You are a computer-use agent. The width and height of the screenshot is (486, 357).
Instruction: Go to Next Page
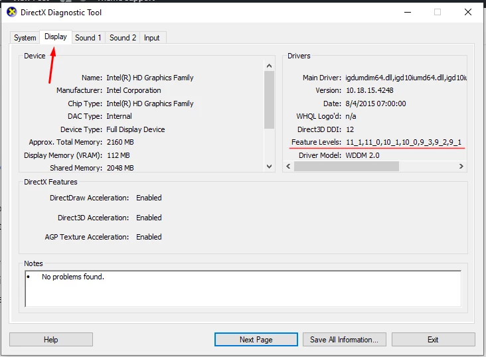click(x=256, y=340)
